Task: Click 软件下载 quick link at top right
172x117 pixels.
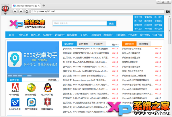Action: coord(138,17)
